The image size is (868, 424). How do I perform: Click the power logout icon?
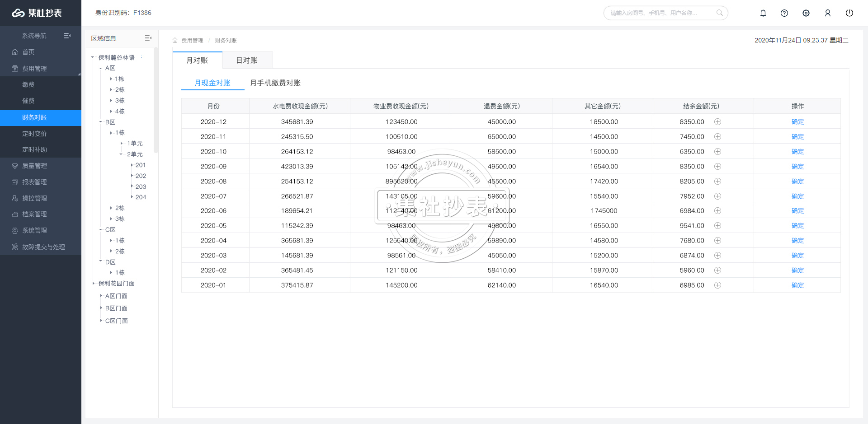click(849, 13)
